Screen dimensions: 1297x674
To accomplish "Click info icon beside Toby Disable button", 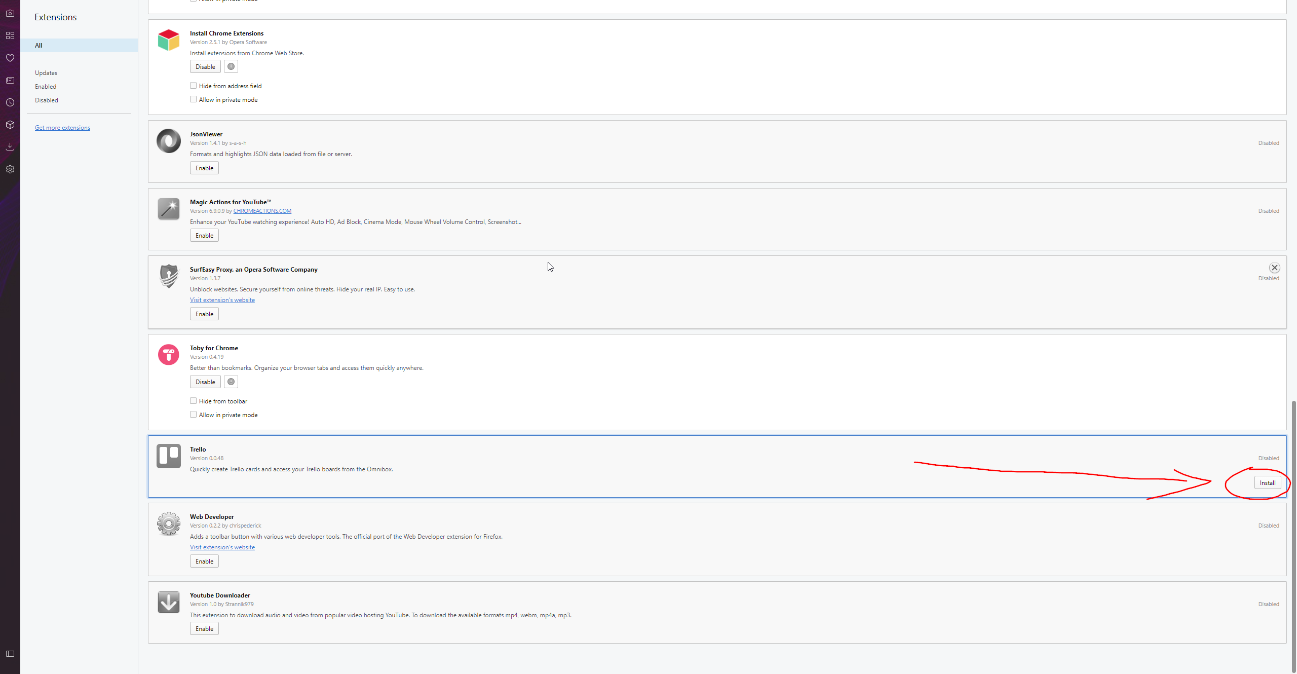I will pyautogui.click(x=231, y=382).
